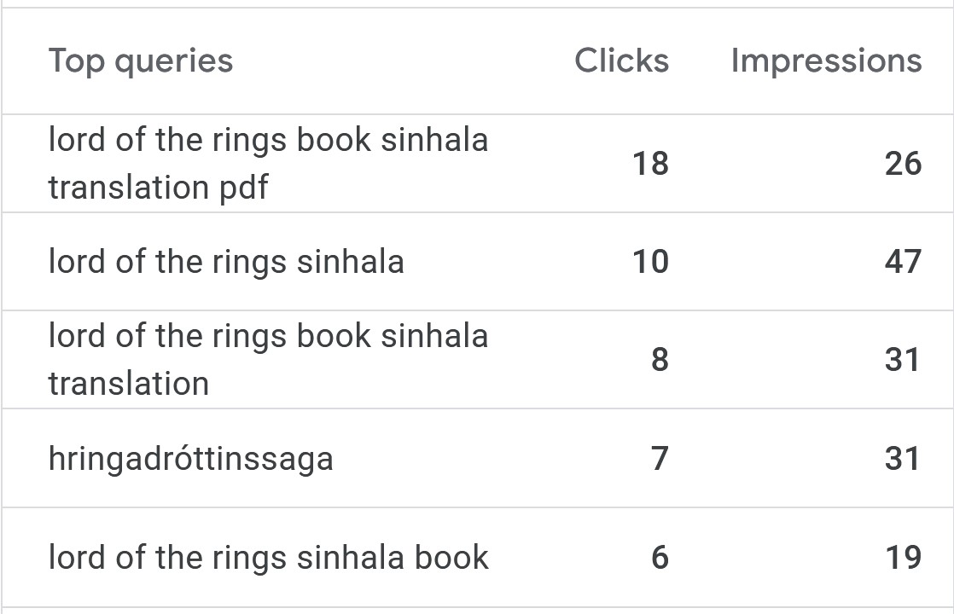Click the Top queries column header
The width and height of the screenshot is (954, 614).
[141, 61]
